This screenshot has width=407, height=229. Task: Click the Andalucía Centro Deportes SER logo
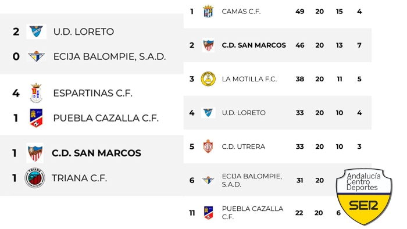[364, 197]
